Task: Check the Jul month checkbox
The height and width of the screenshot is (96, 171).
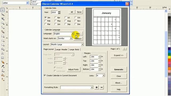Action: [x=65, y=17]
